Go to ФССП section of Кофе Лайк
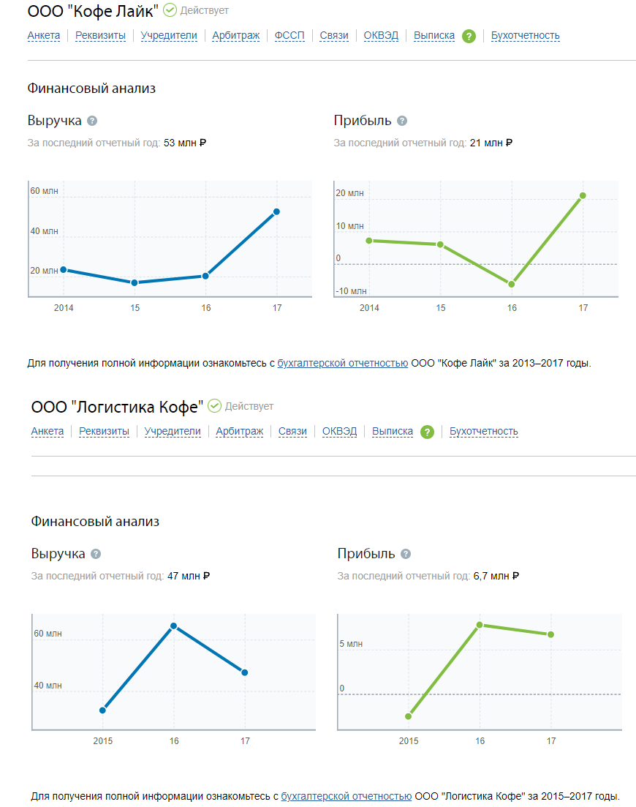 (x=289, y=35)
